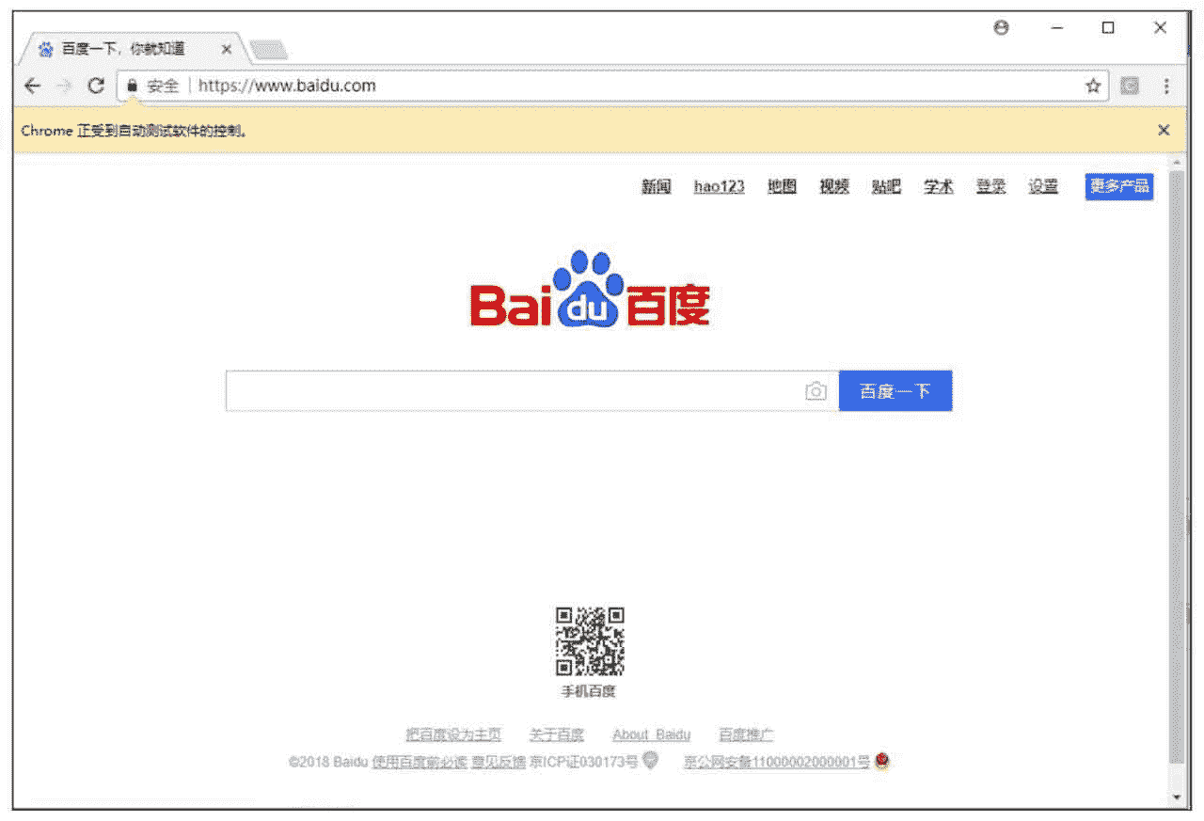The image size is (1204, 821).
Task: Click the user profile icon in title bar
Action: coord(1001,28)
